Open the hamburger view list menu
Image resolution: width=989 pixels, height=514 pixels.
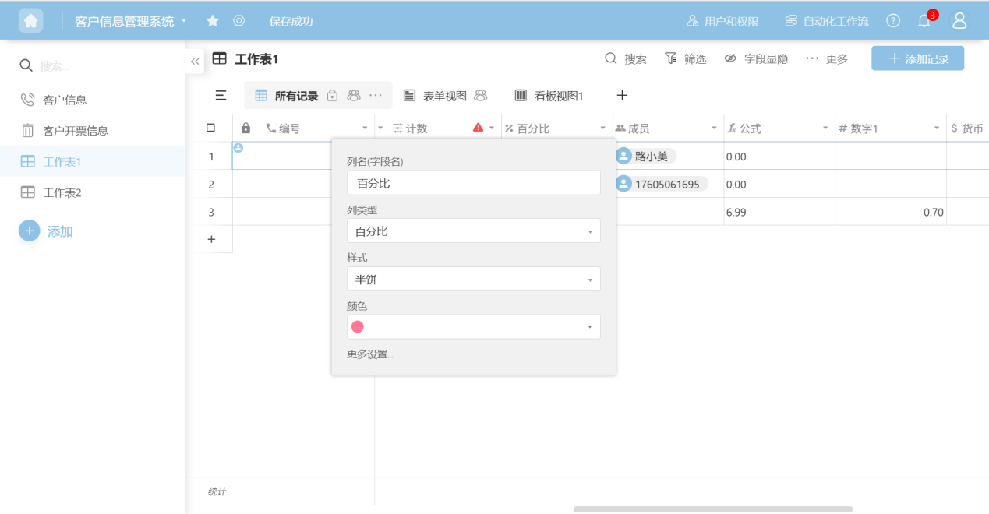(221, 96)
